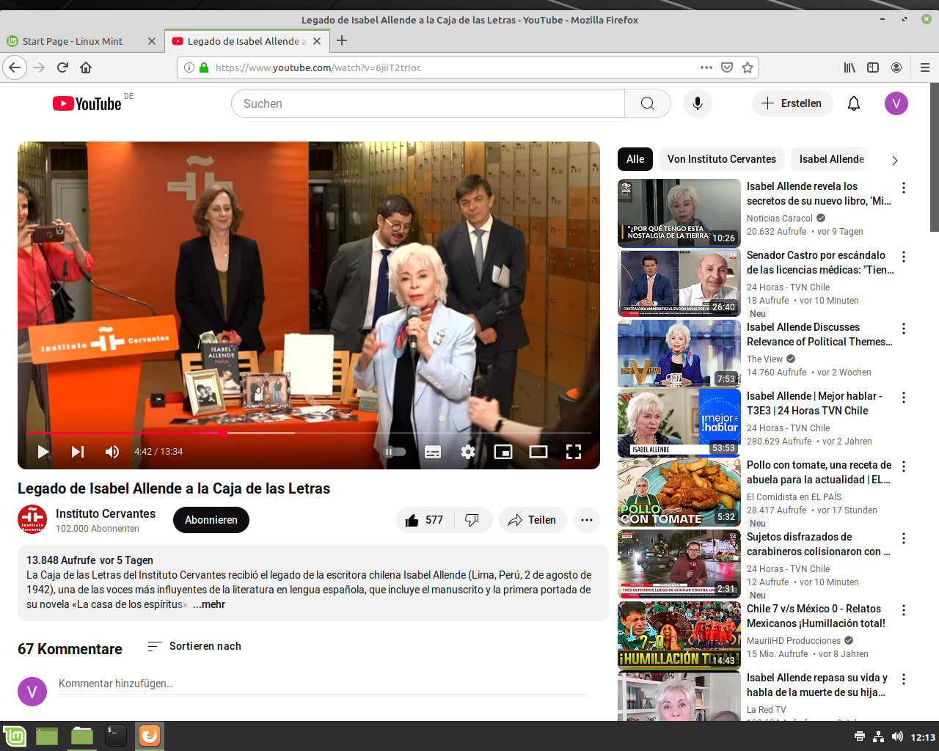Open 'Chile 7 v/s México 0' video title

816,616
